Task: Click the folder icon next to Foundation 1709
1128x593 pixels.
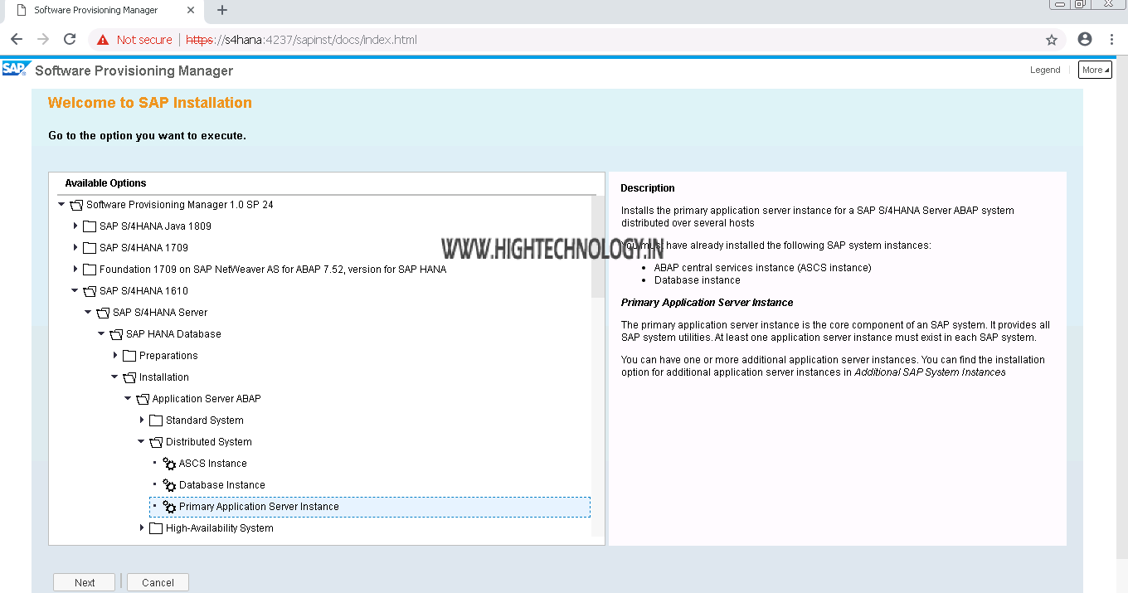Action: click(90, 270)
